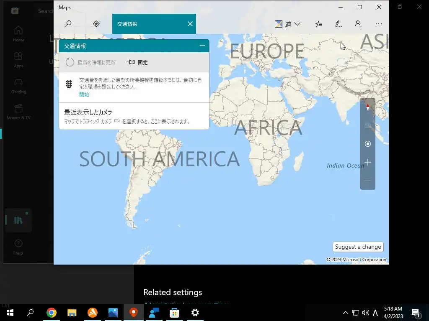
Task: Click the EUROPE map label
Action: click(x=267, y=51)
